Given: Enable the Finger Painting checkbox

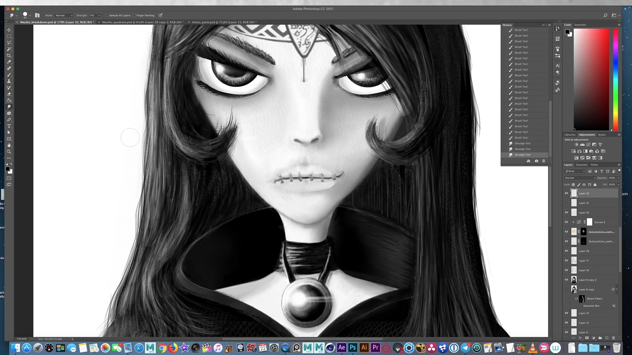Looking at the screenshot, I should (134, 16).
